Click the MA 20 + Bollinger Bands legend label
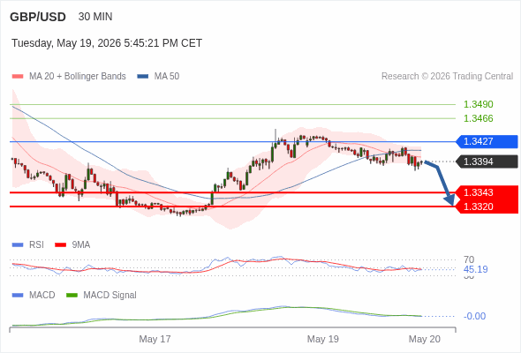This screenshot has width=521, height=353. coord(78,77)
